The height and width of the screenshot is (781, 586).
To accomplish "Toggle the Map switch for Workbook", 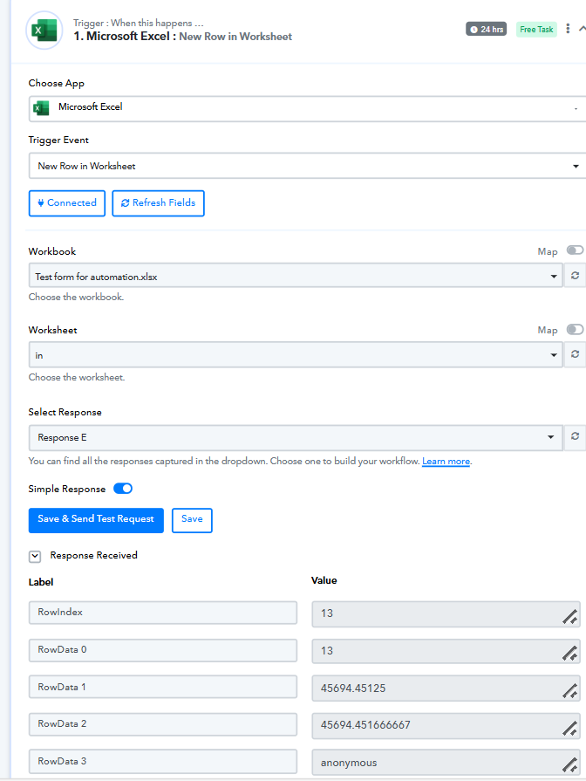I will tap(575, 250).
